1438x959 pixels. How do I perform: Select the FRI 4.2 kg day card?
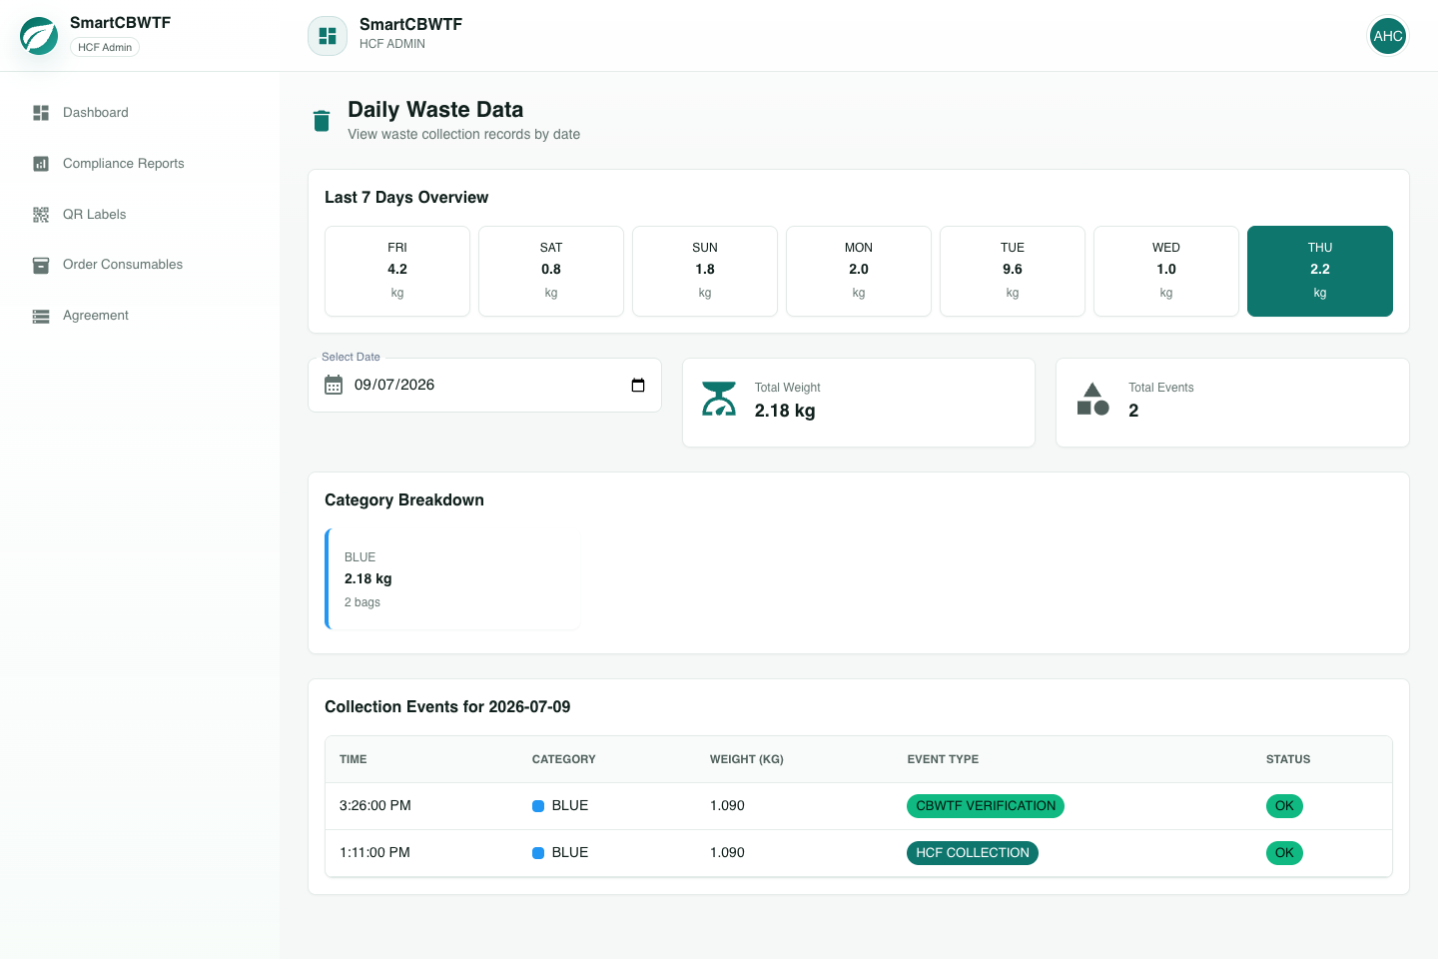coord(397,271)
